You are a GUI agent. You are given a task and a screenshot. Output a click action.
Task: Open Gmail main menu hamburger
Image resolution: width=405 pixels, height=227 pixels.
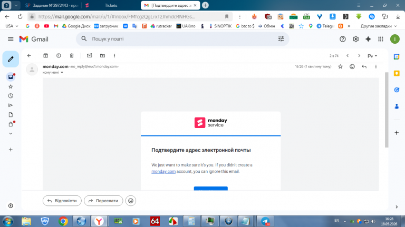tap(11, 39)
